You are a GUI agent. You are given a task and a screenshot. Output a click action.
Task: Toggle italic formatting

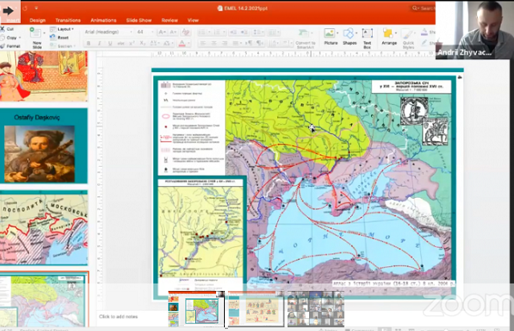pos(100,43)
